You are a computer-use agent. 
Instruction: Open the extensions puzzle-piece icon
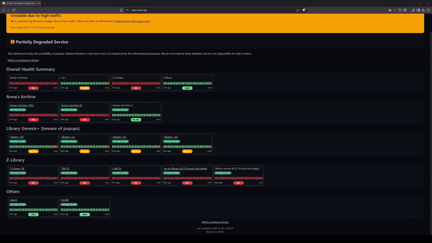pos(400,10)
